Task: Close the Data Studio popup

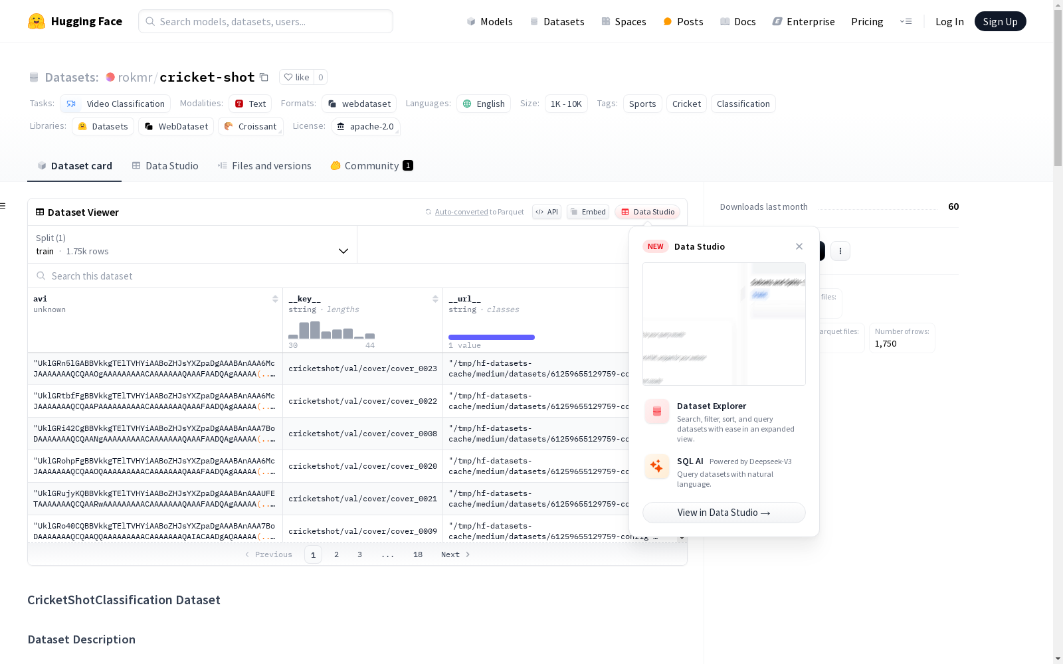Action: click(799, 246)
